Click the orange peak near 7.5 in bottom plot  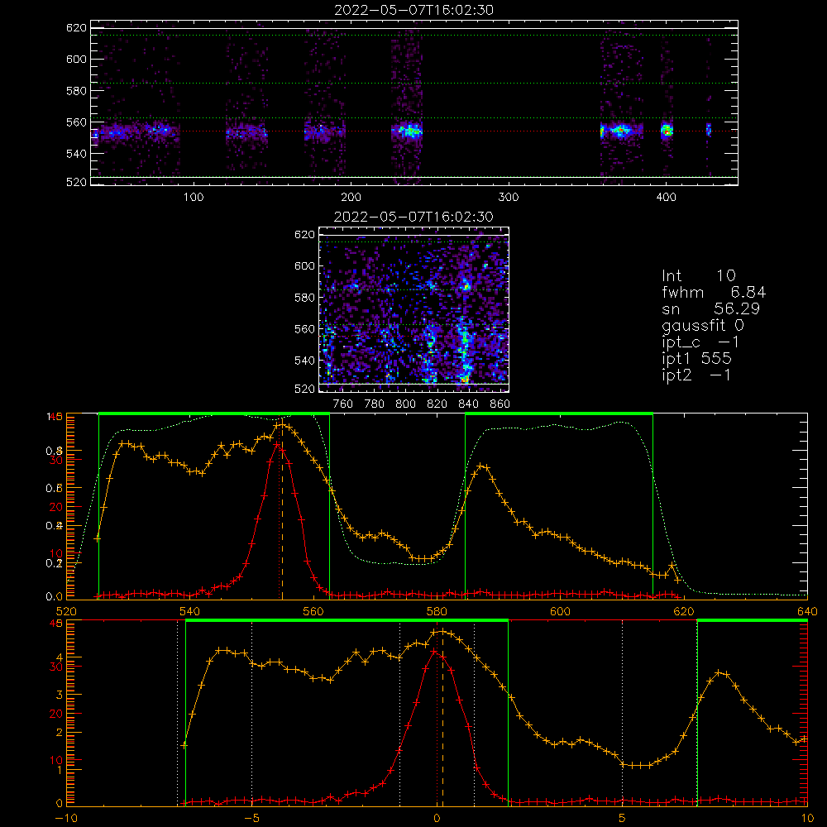[720, 673]
